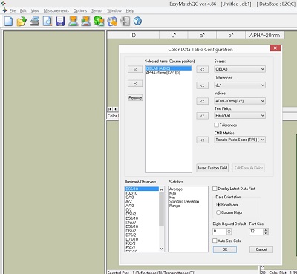Click the Read Sample flask icon
Image resolution: width=297 pixels, height=274 pixels.
(x=85, y=21)
